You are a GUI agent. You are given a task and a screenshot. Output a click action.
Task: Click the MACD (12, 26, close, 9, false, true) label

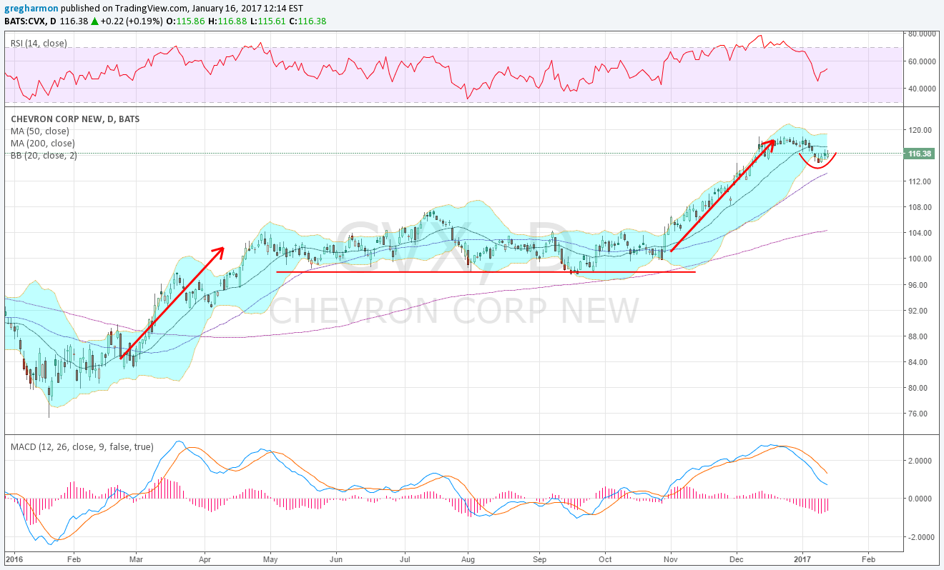pos(82,447)
